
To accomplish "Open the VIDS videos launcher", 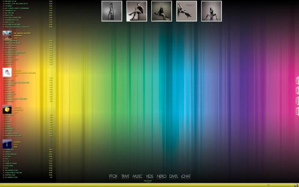I will (149, 176).
